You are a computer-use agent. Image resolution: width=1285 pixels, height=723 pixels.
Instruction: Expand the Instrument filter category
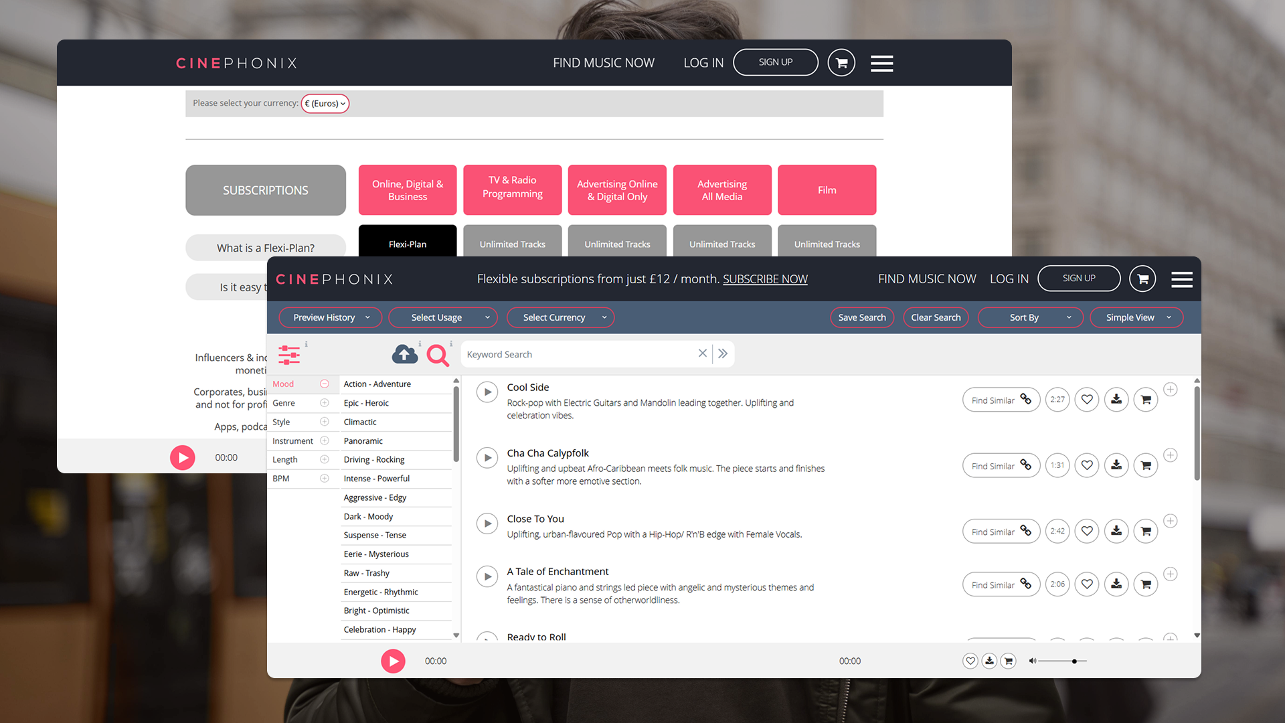[x=325, y=440]
